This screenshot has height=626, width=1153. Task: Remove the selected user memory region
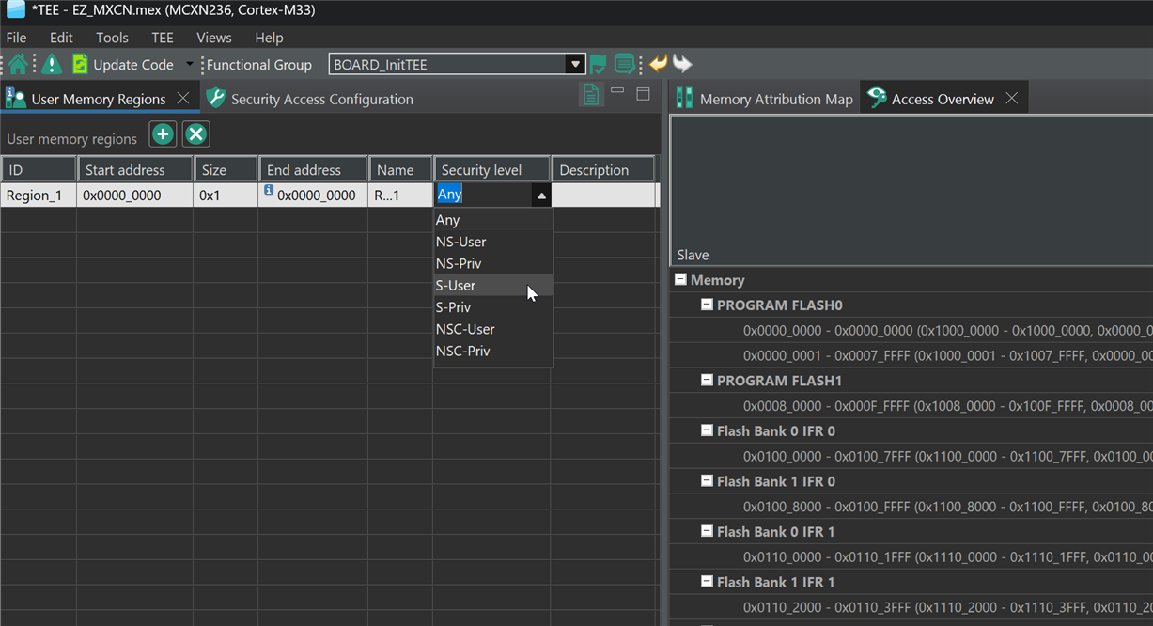point(195,134)
